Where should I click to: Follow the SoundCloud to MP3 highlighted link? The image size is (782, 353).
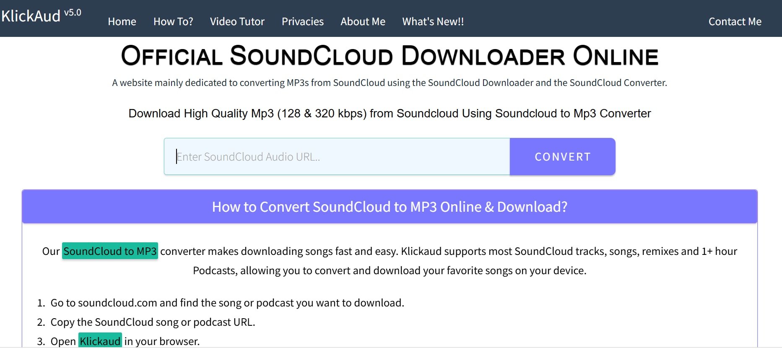(x=110, y=251)
